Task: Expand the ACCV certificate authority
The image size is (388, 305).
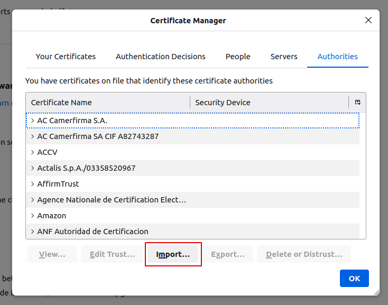Action: coord(33,152)
